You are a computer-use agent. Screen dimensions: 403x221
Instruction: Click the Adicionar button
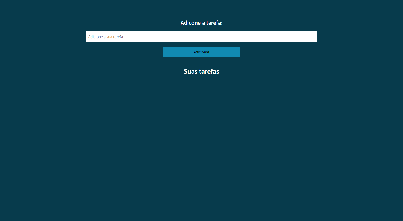(x=201, y=52)
